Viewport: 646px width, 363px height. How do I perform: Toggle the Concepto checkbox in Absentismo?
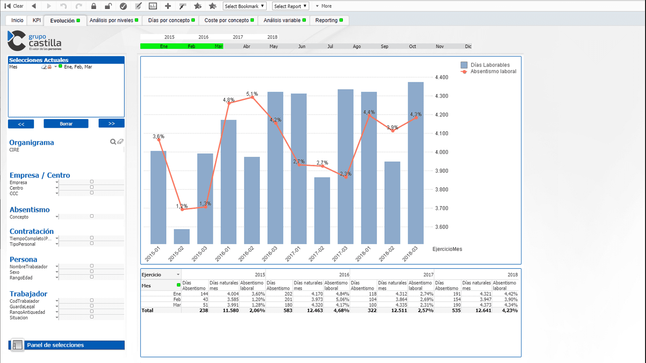(x=92, y=216)
